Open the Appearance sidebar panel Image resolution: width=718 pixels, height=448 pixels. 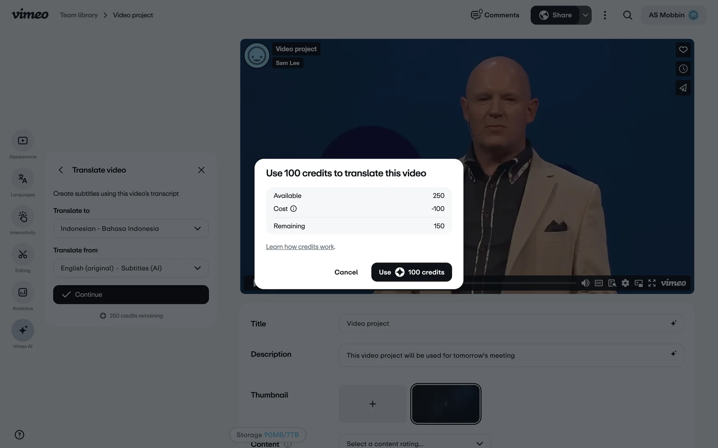(23, 141)
